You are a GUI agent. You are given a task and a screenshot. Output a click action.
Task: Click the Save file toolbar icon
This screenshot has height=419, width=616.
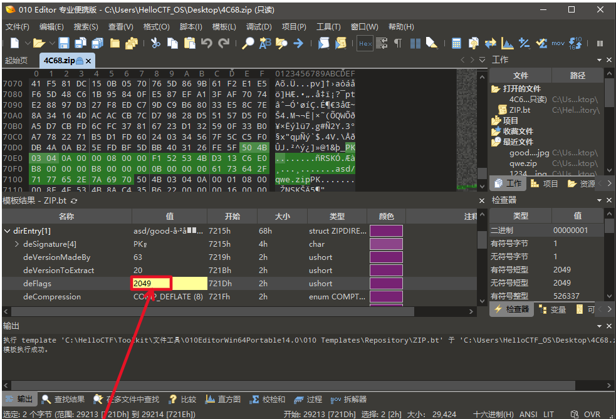click(x=63, y=43)
